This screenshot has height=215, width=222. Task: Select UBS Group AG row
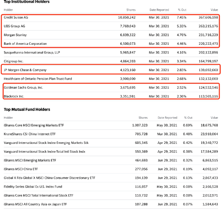pos(111,26)
